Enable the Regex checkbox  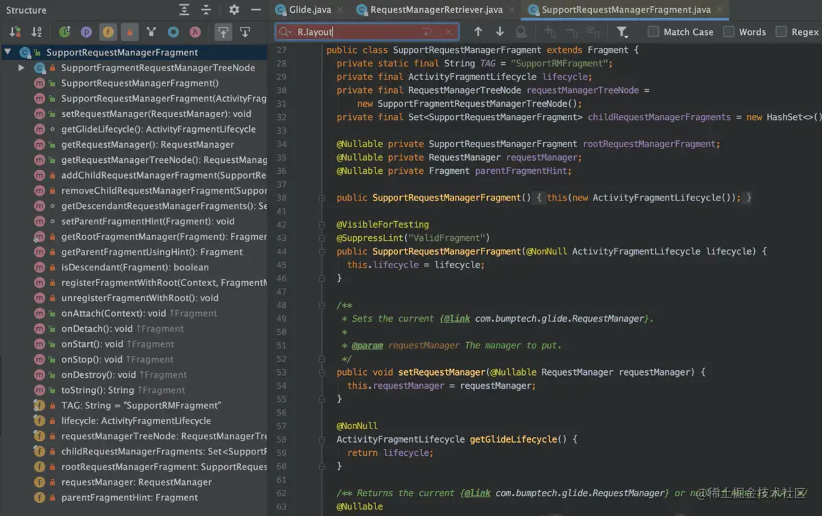point(781,32)
